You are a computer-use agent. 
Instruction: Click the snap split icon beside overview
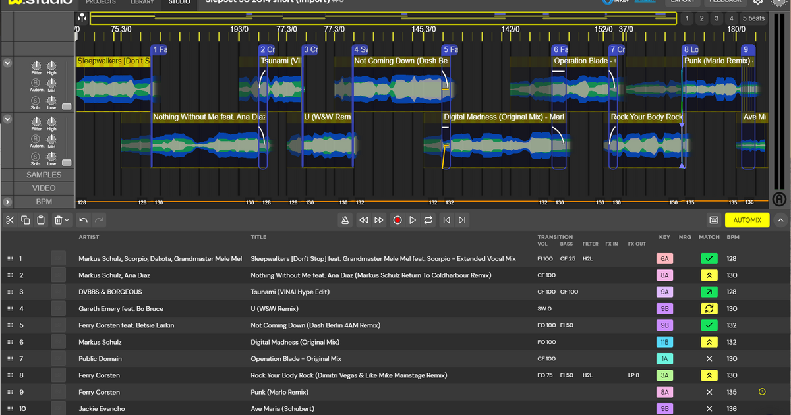pyautogui.click(x=82, y=18)
